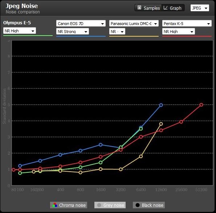Click the Chroma noise RGB icon

[x=55, y=205]
